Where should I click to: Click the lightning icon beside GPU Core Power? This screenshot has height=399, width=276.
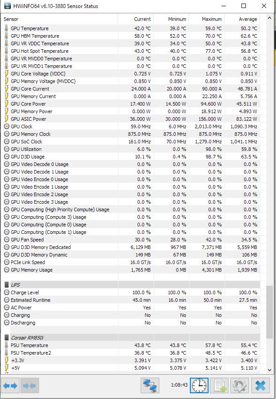coord(6,104)
